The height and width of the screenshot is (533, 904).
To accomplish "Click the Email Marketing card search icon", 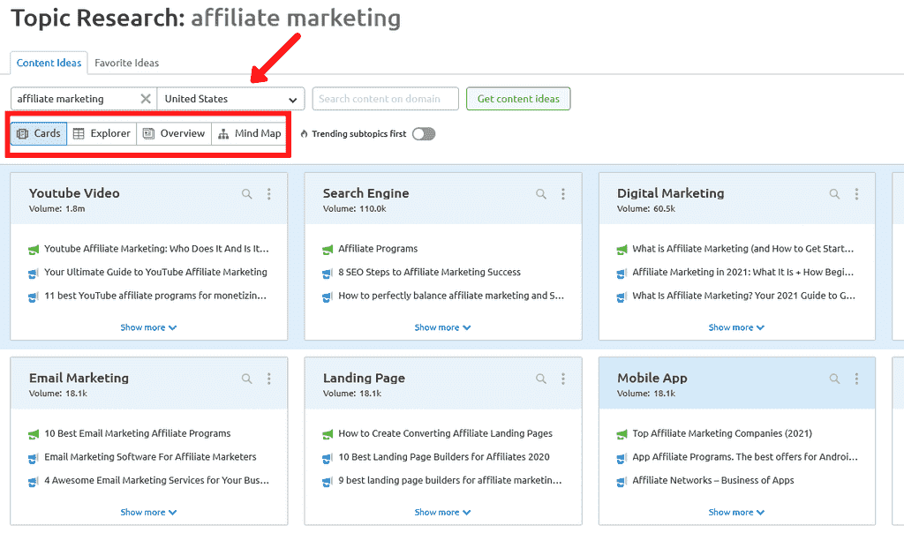I will pyautogui.click(x=247, y=379).
